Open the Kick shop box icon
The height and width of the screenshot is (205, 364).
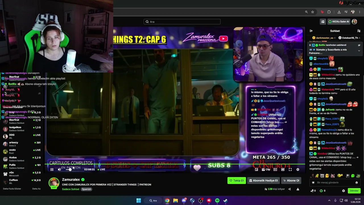(x=323, y=22)
